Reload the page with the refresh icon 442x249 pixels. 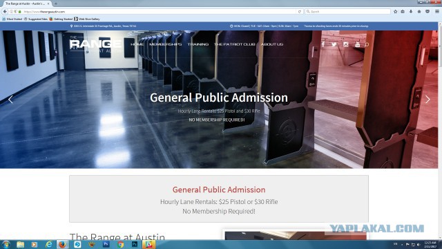(299, 12)
